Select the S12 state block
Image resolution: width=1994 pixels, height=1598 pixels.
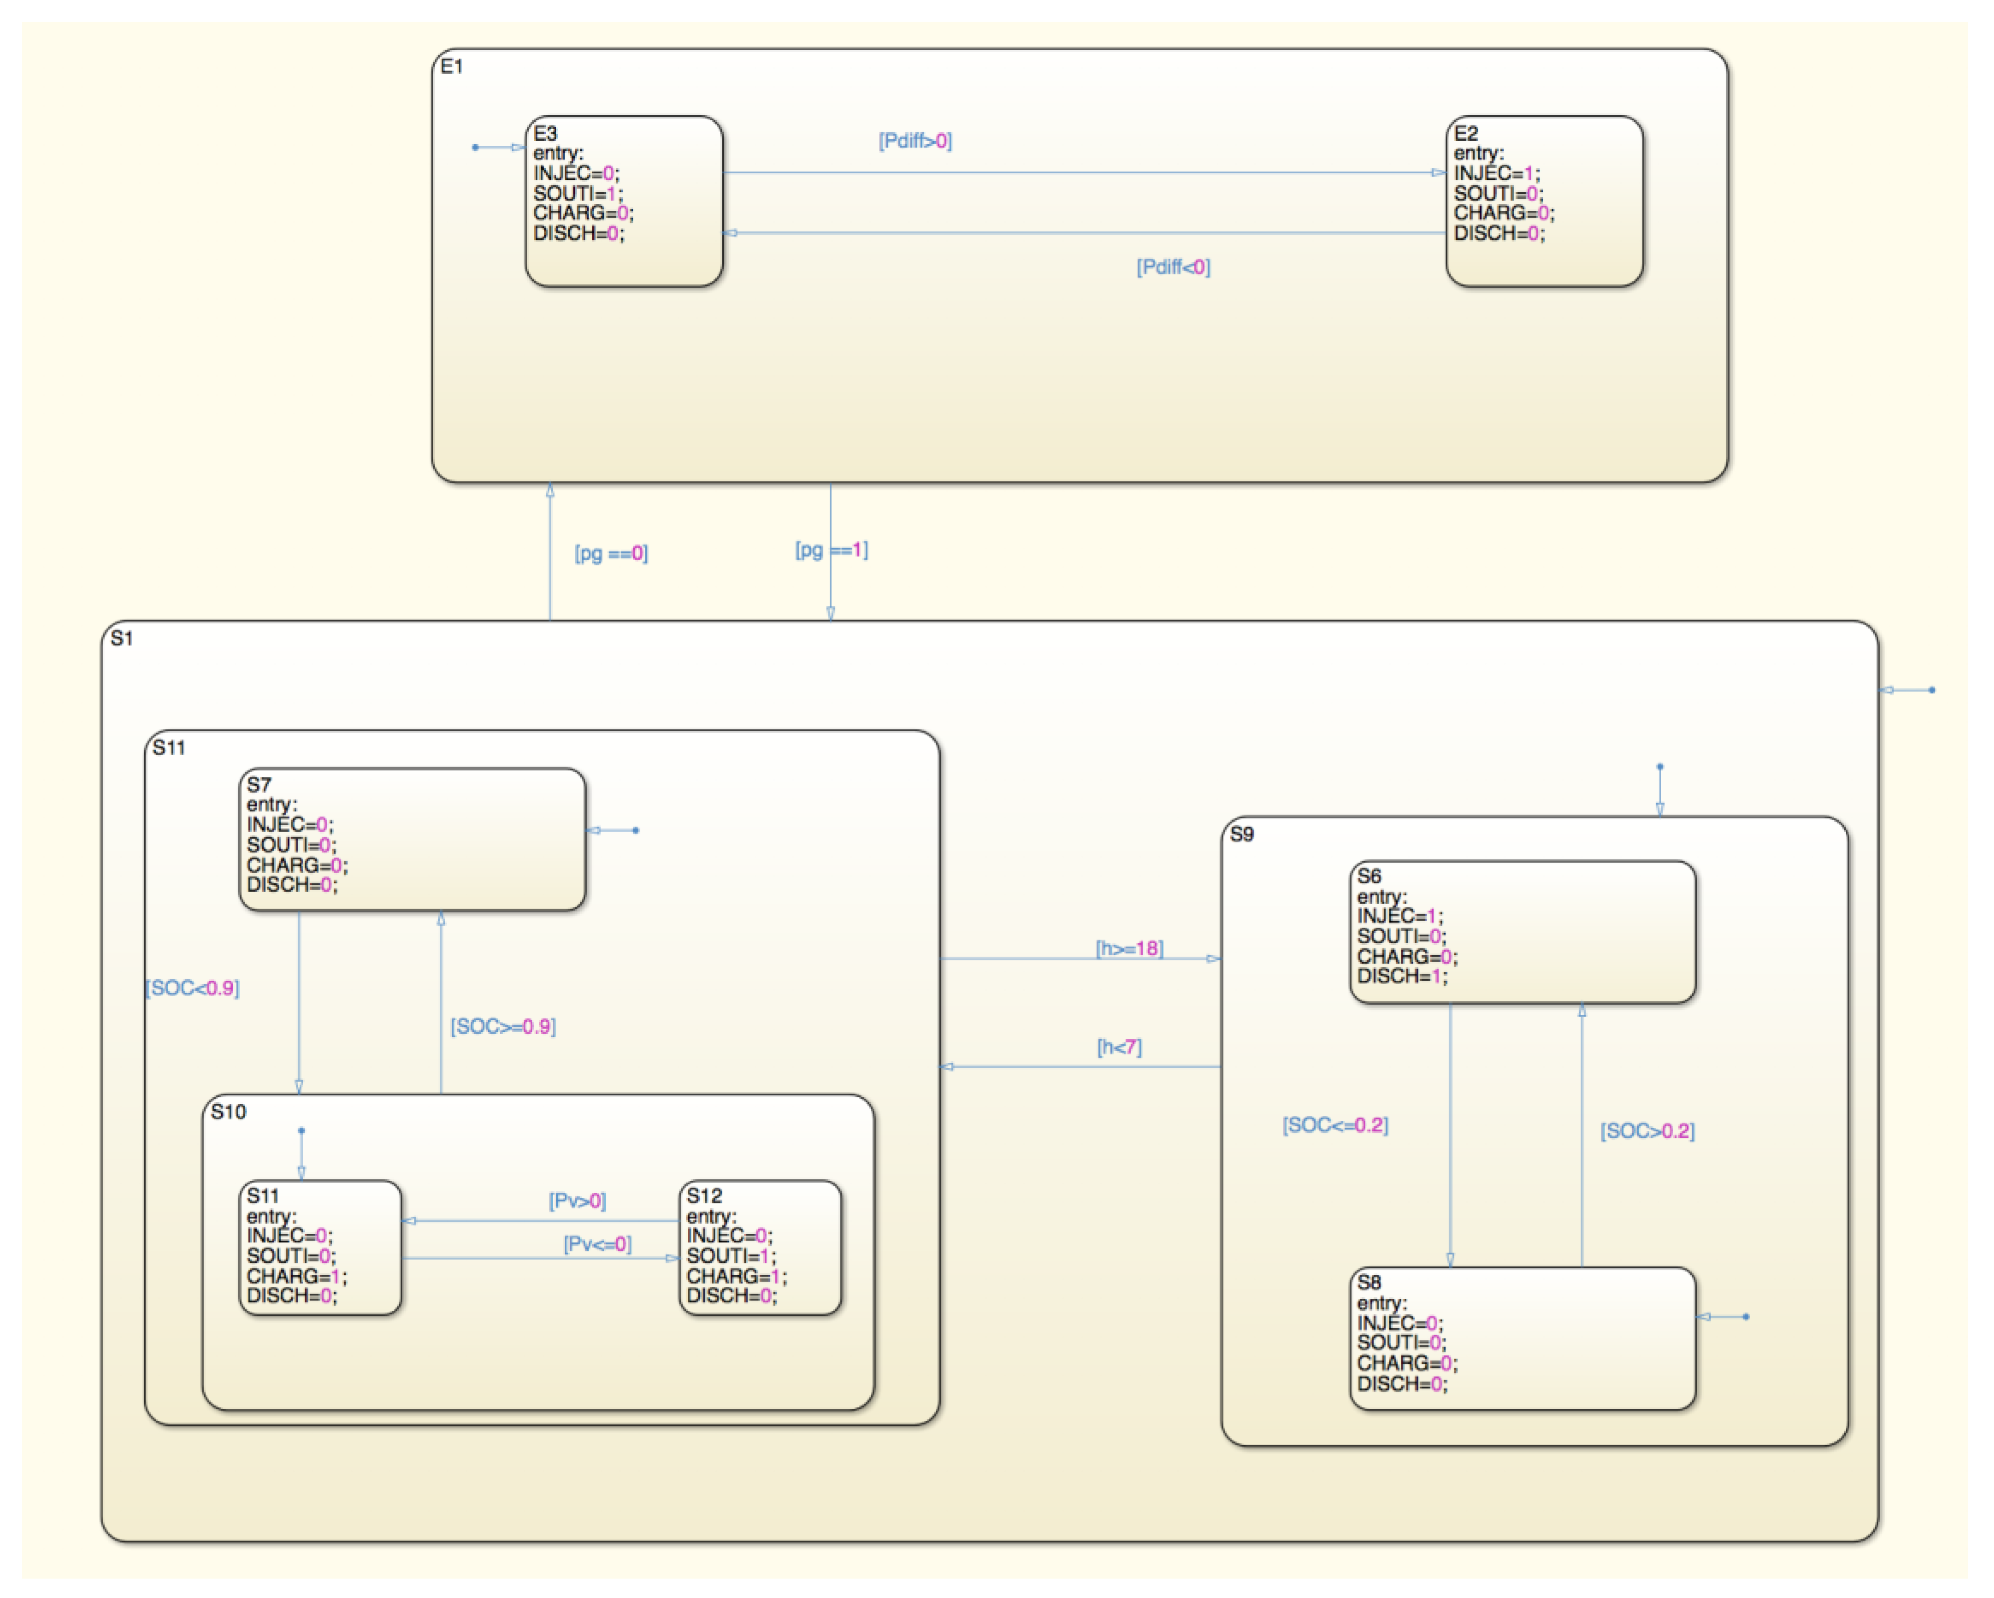pos(759,1246)
